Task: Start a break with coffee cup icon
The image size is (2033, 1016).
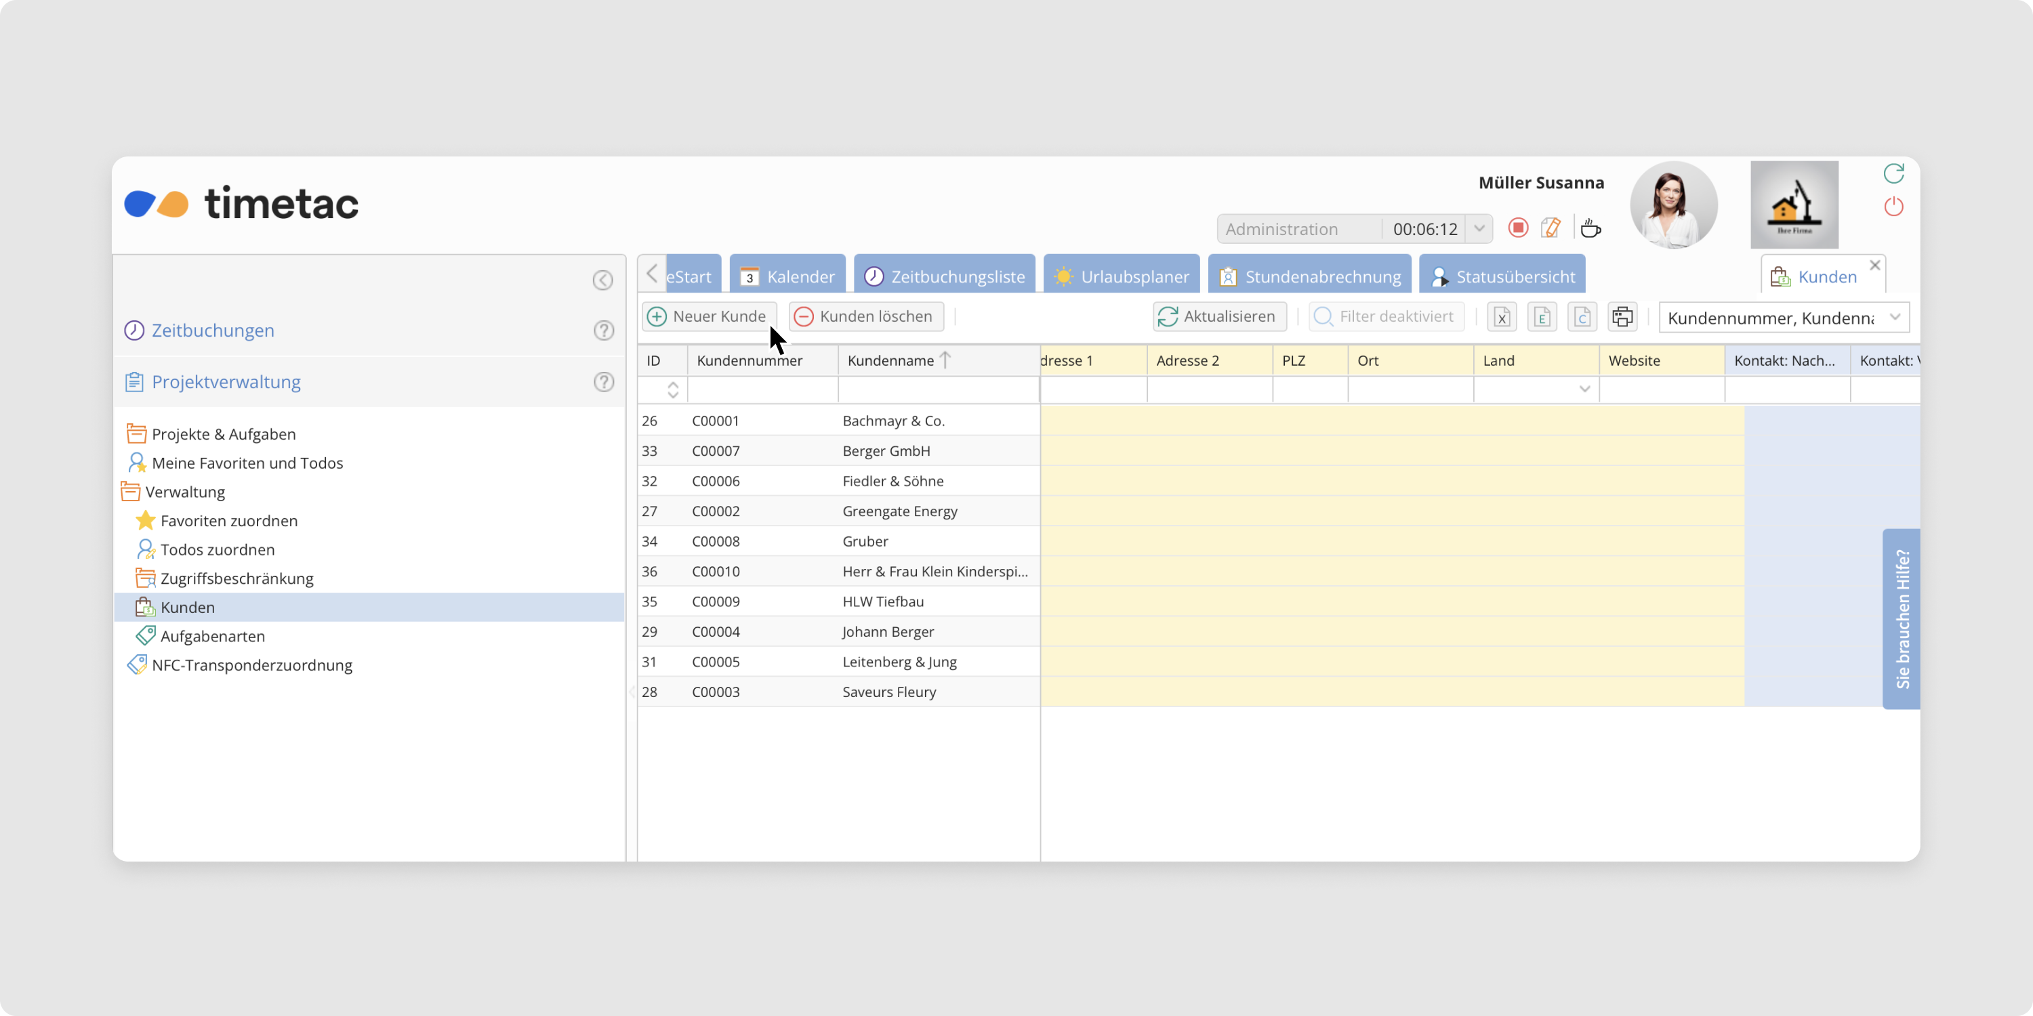Action: 1590,229
